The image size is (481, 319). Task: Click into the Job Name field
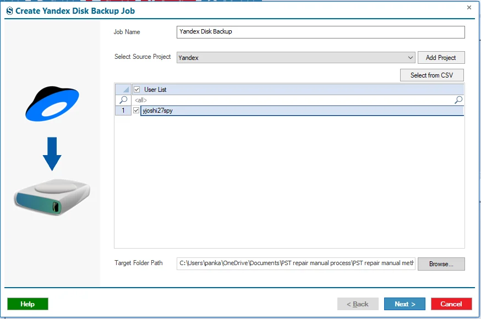(x=320, y=32)
